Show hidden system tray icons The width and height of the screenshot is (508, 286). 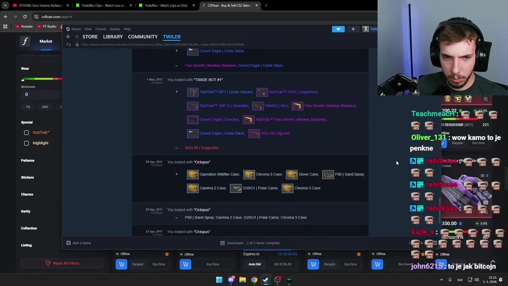pyautogui.click(x=441, y=280)
